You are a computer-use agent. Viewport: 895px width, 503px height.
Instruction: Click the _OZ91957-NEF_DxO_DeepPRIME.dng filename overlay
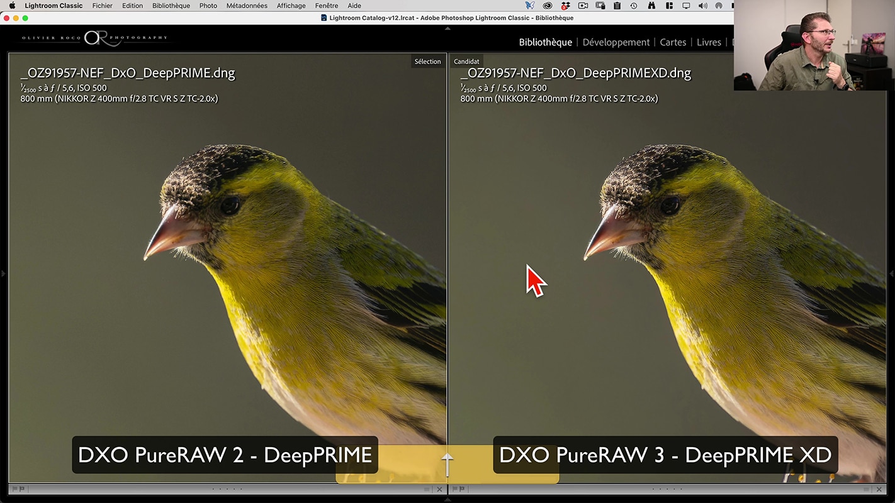pos(128,73)
